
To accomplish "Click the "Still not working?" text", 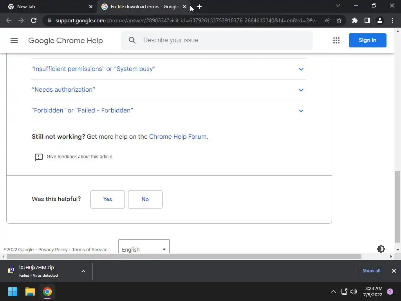I will click(58, 137).
